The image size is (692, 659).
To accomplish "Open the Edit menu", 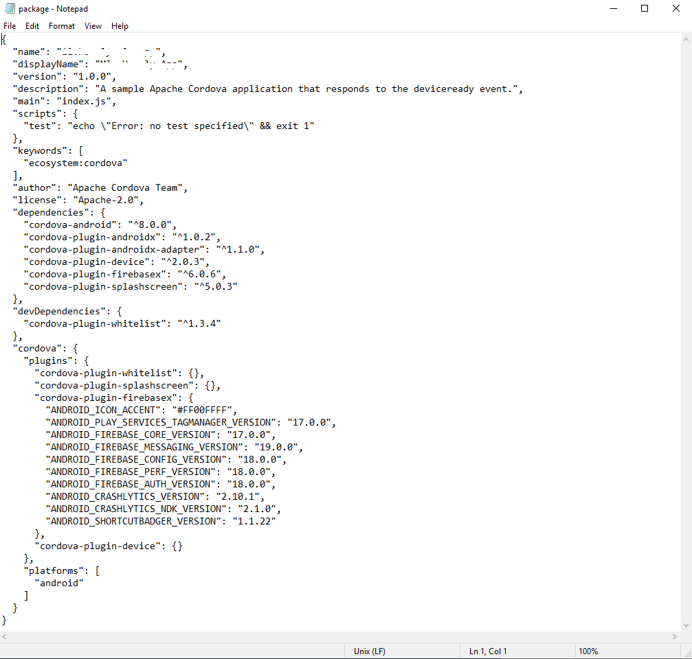I will [x=32, y=25].
